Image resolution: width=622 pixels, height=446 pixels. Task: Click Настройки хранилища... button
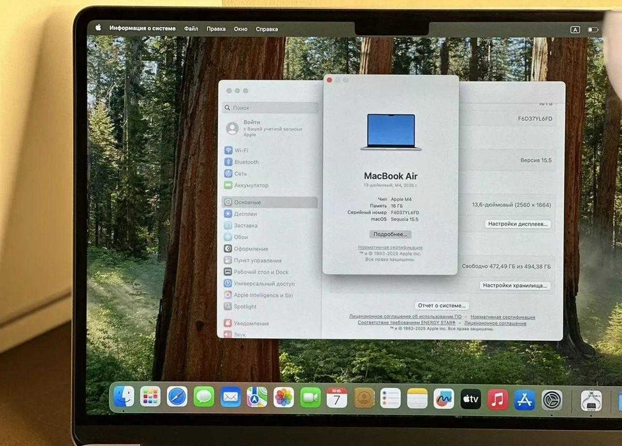coord(515,285)
